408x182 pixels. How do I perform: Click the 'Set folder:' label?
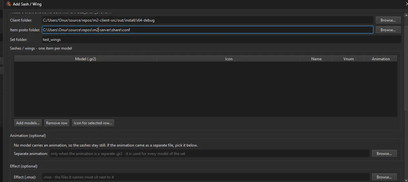[x=19, y=40]
